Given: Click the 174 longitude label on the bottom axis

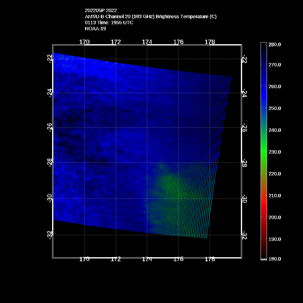Looking at the screenshot, I should (x=147, y=259).
